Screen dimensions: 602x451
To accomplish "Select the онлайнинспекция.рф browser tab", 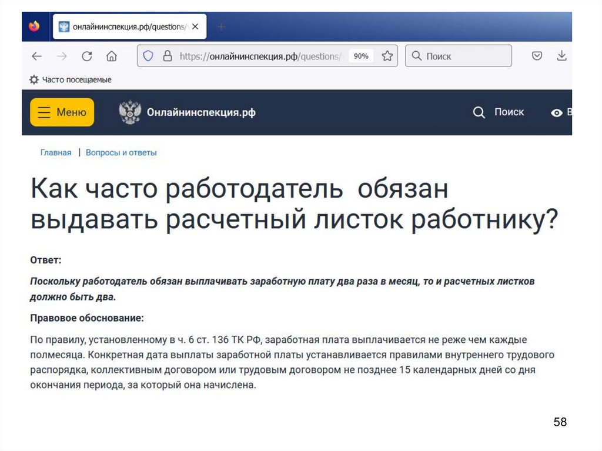I will [x=129, y=26].
